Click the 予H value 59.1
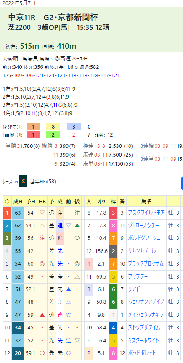183x363 pixels. coord(31,353)
